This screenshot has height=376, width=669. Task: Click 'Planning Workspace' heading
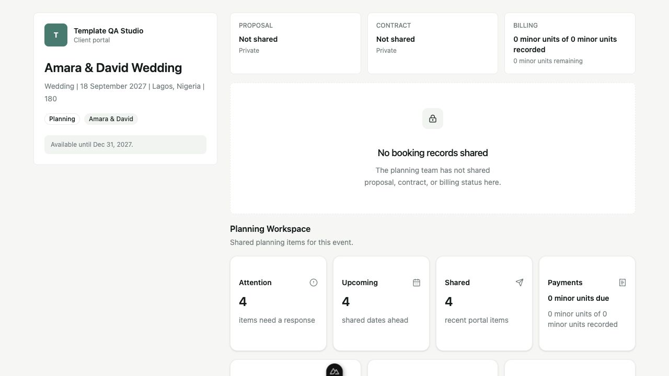pyautogui.click(x=270, y=229)
